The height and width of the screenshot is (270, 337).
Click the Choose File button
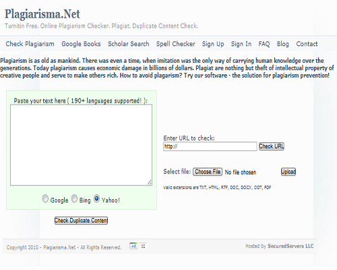coord(208,172)
